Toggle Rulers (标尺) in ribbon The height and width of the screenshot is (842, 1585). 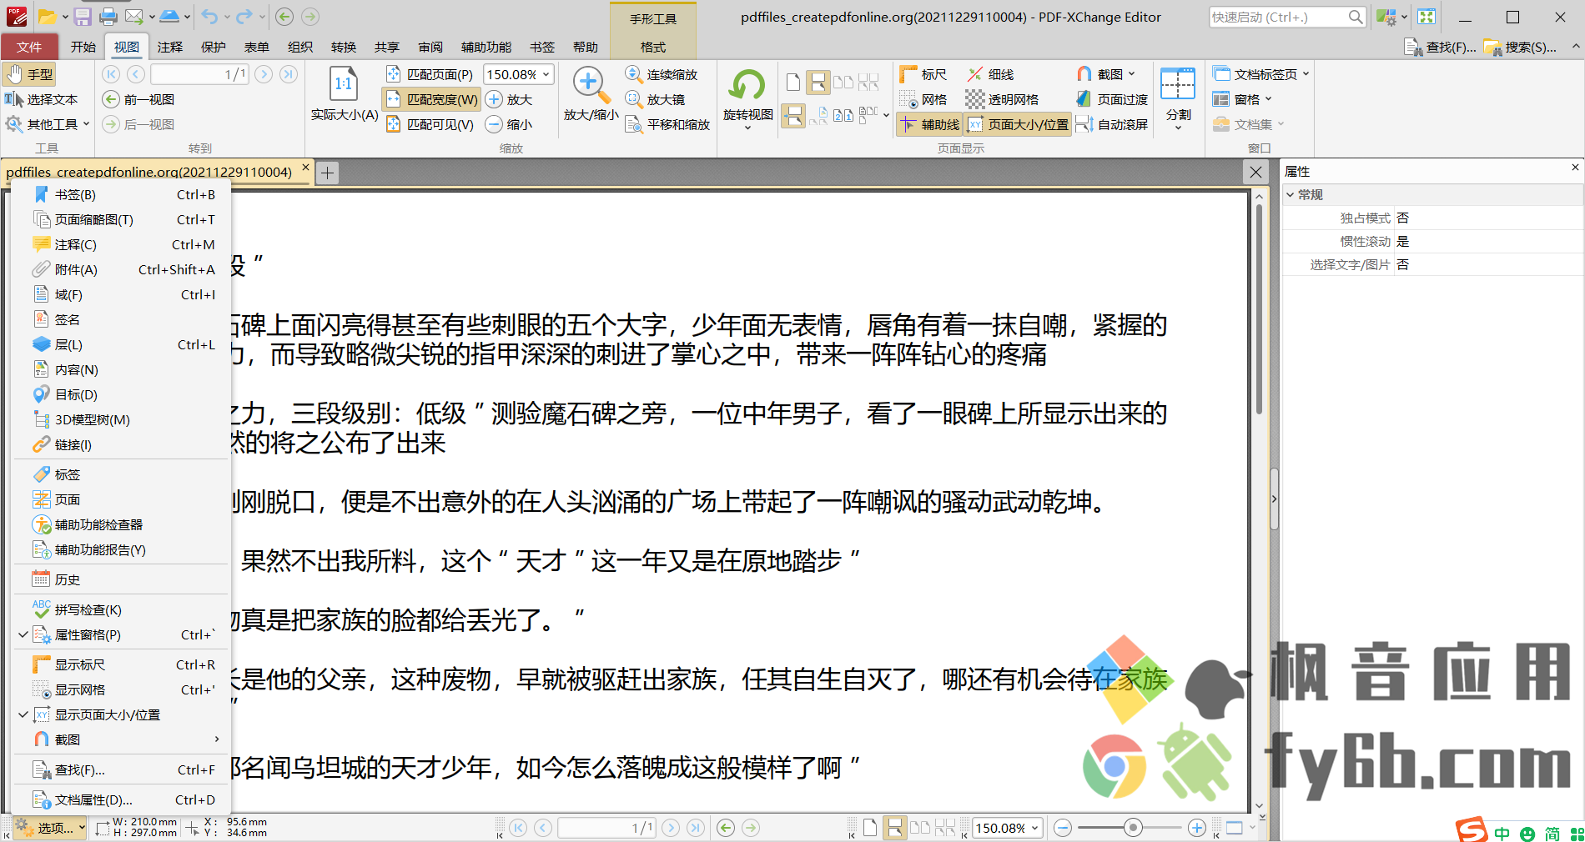pyautogui.click(x=923, y=74)
